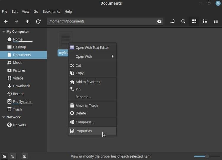
Task: Open the search magnifier in the toolbar
Action: pos(183,21)
